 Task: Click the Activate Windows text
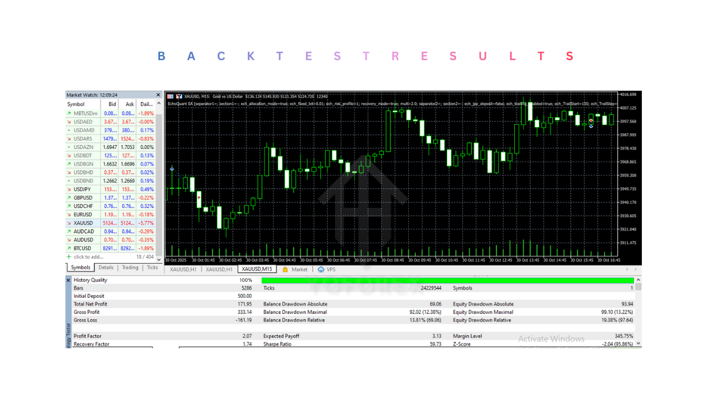click(x=551, y=339)
